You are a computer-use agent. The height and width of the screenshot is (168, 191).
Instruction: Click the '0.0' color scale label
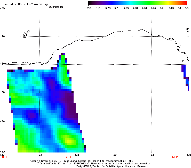point(187,8)
